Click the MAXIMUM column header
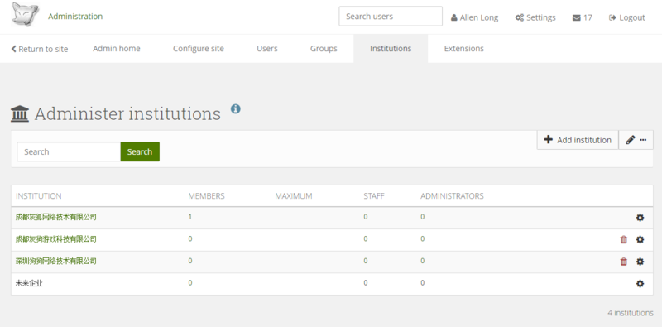662x327 pixels. [294, 196]
